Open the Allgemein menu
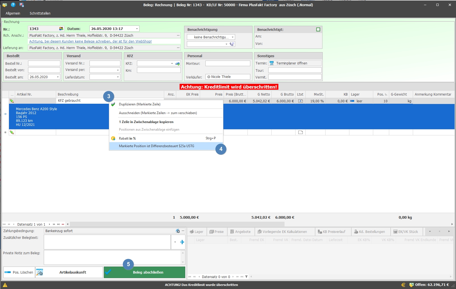This screenshot has height=289, width=456. tap(13, 13)
